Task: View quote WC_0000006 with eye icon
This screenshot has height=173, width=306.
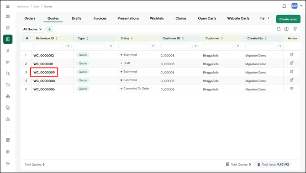Action: (291, 89)
